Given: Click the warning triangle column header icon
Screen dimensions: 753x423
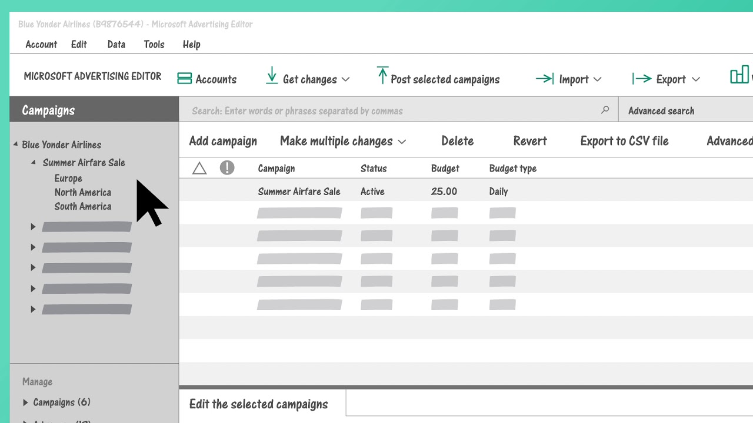Looking at the screenshot, I should (199, 169).
